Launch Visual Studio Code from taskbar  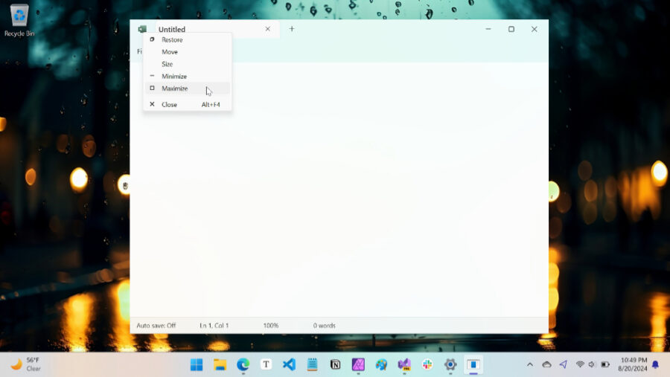tap(290, 364)
